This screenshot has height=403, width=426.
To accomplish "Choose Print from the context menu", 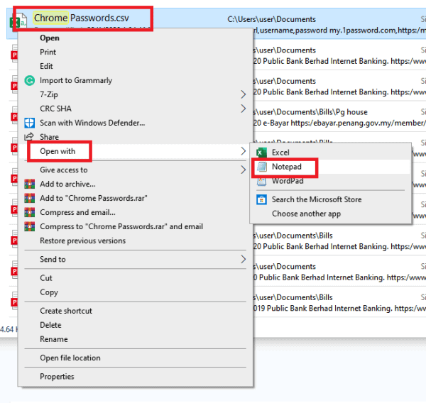I will point(48,52).
